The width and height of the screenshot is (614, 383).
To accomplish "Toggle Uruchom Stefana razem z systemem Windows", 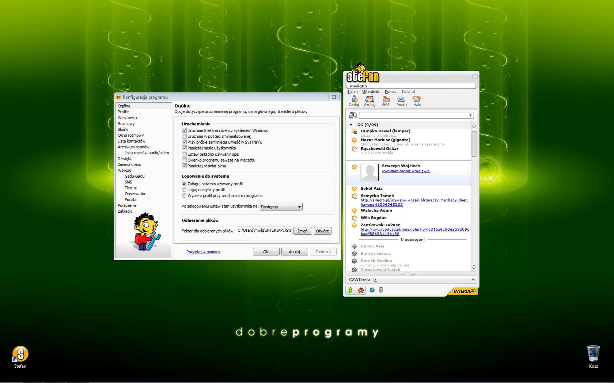I will [184, 130].
